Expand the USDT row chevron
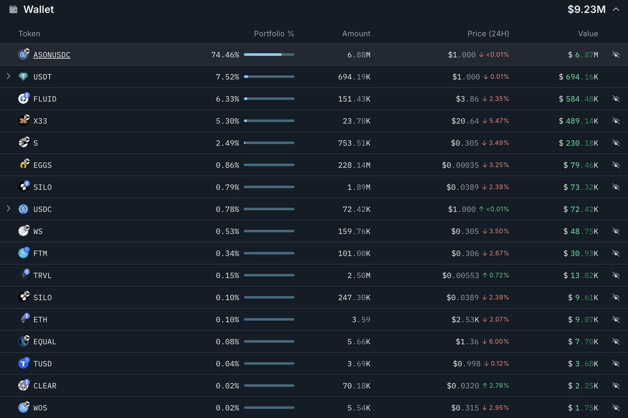 8,76
